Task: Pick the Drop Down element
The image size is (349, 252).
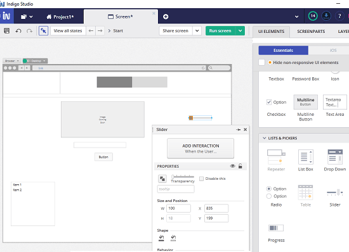Action: point(335,160)
